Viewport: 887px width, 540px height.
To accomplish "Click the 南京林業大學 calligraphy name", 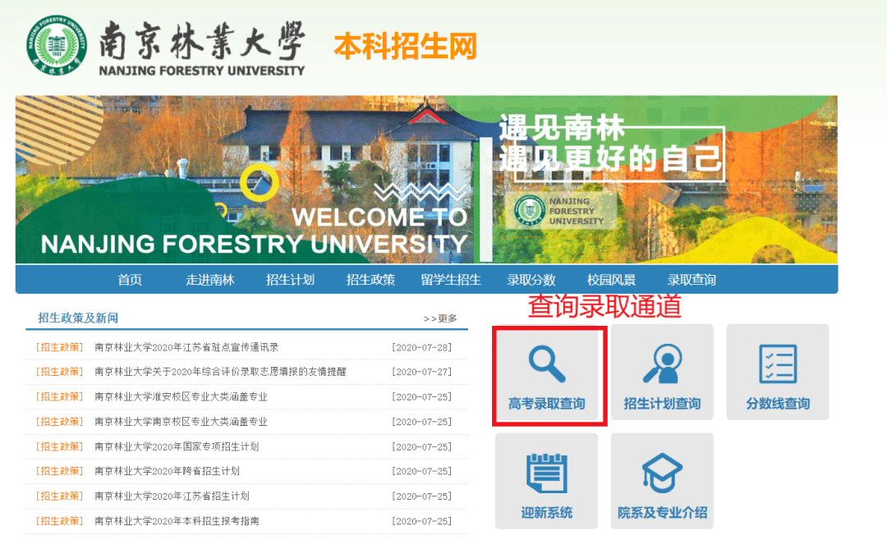I will 201,41.
